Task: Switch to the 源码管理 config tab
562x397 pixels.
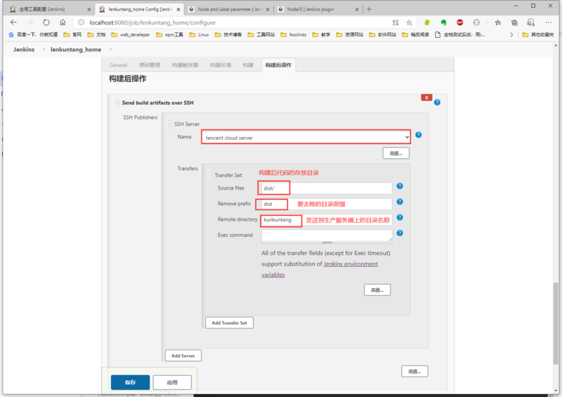Action: click(x=150, y=65)
